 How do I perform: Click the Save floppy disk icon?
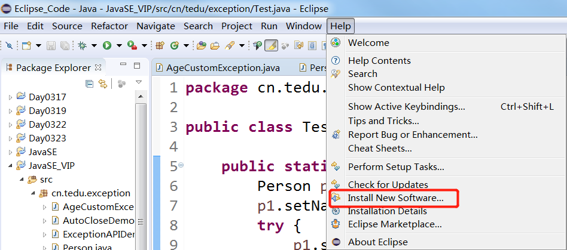point(51,45)
